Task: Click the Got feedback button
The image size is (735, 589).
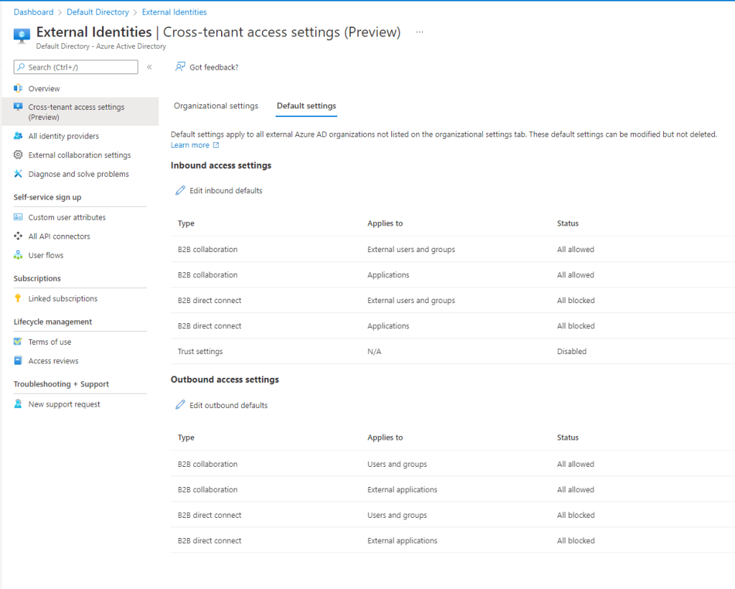Action: [x=207, y=67]
